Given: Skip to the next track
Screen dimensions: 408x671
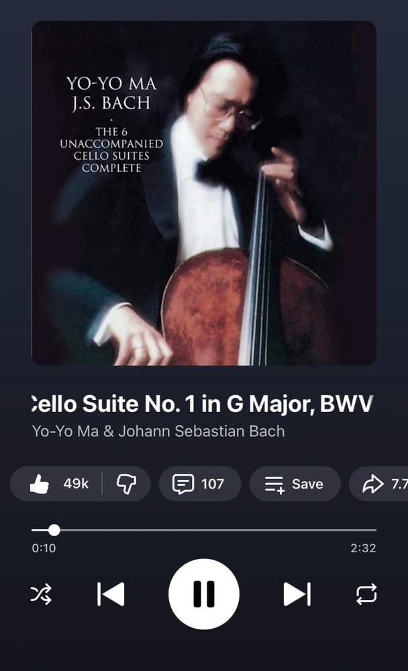Looking at the screenshot, I should point(297,594).
